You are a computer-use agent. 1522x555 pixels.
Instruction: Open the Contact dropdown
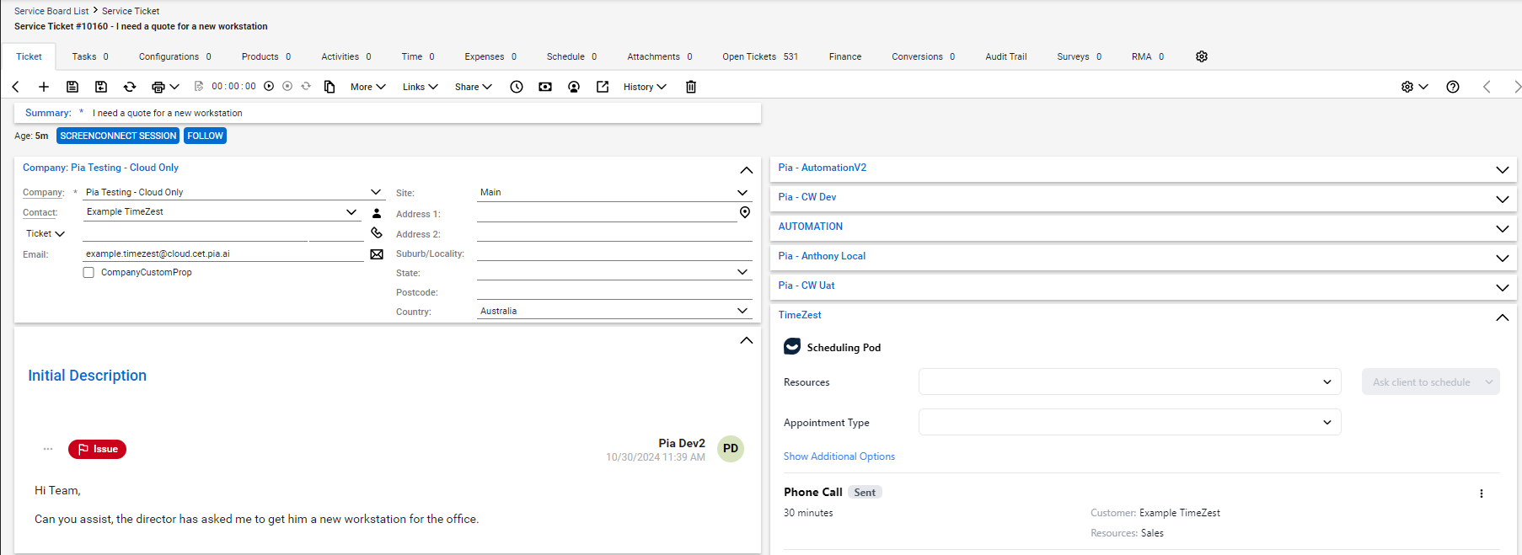(x=351, y=211)
